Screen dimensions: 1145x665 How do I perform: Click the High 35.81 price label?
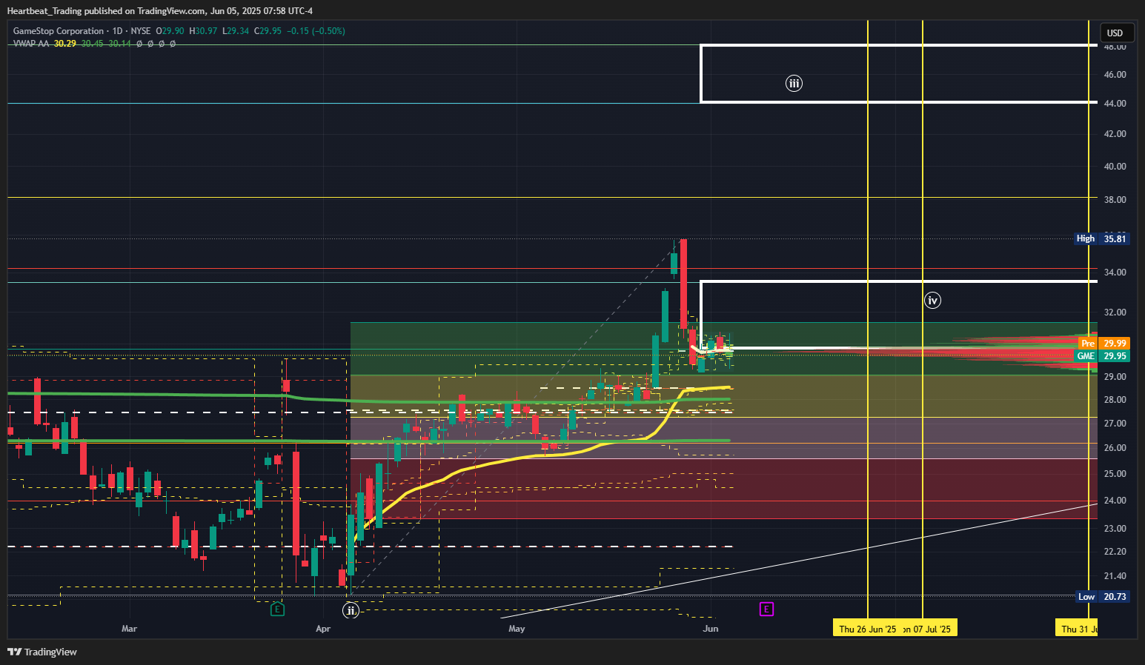(x=1102, y=238)
